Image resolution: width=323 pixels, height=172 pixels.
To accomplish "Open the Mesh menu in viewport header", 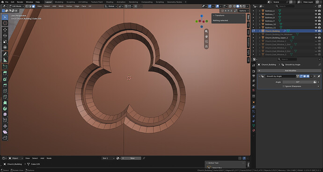I will tap(61, 6).
